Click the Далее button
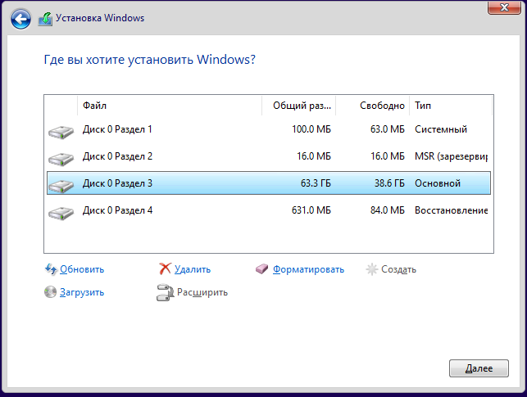Screen dimensions: 527x397 [x=479, y=368]
